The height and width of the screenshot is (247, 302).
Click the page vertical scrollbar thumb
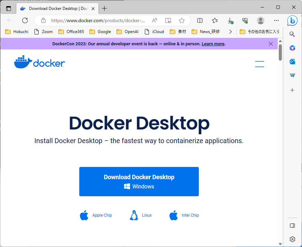pos(280,52)
